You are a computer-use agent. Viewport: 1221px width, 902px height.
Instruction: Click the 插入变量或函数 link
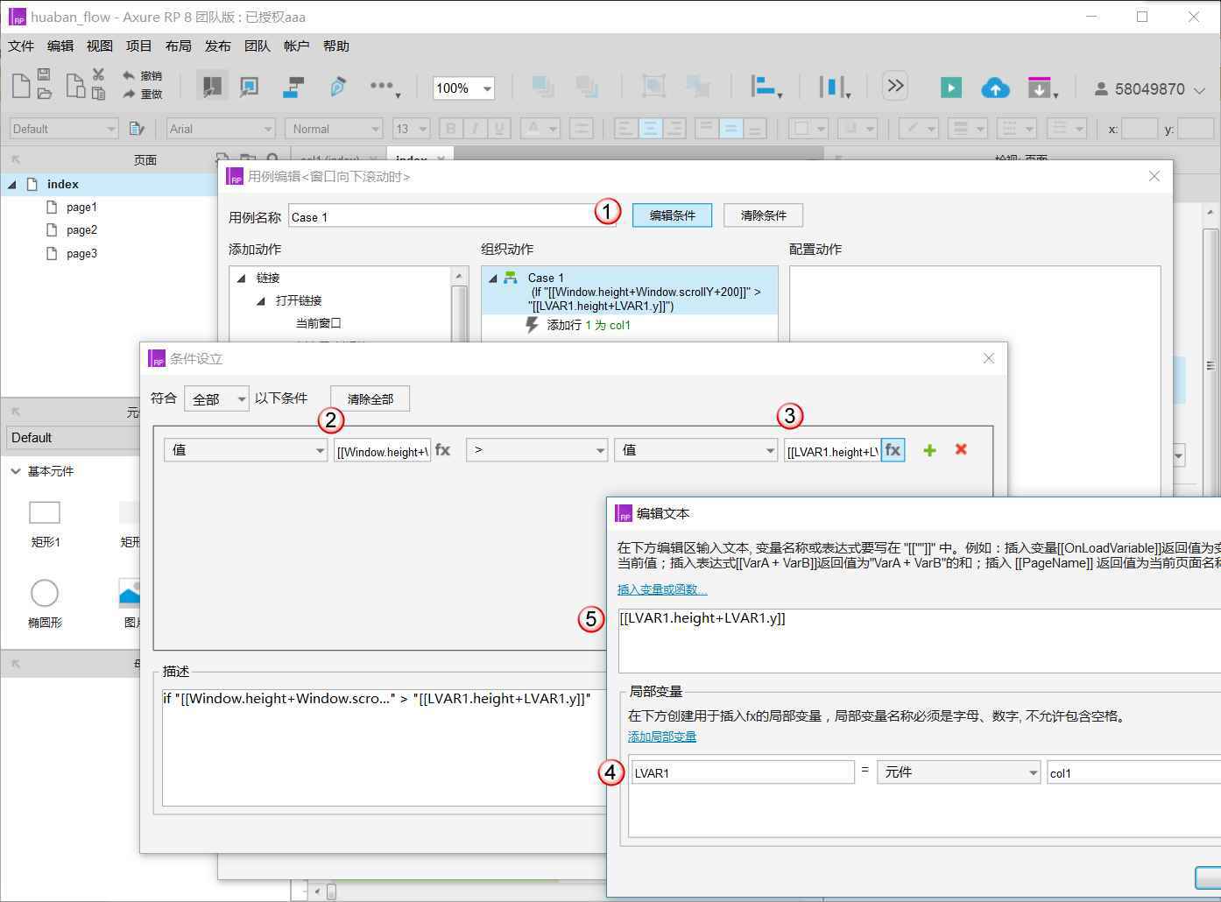tap(662, 589)
